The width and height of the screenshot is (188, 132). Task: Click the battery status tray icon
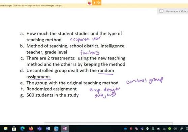pos(158,129)
